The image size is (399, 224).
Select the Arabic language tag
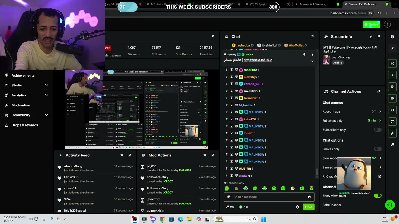338,63
